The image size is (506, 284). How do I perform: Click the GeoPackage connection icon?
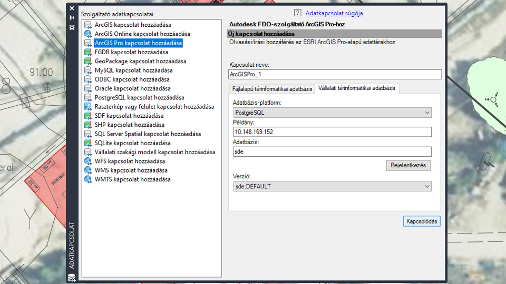click(x=88, y=61)
